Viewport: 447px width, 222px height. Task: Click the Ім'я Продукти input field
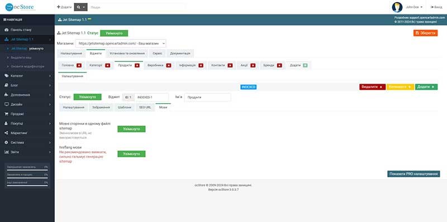click(x=207, y=98)
